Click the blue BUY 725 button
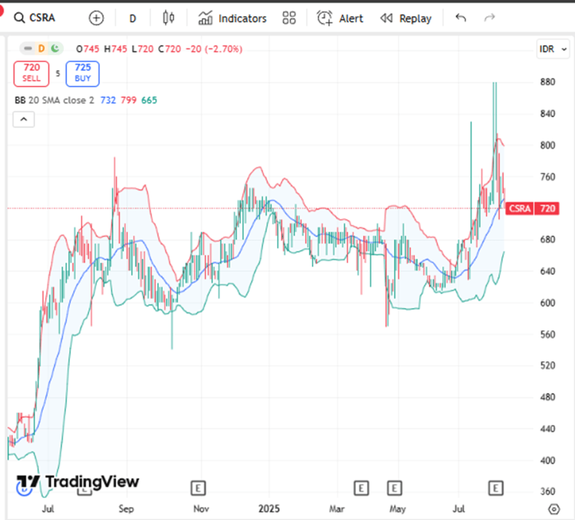Viewport: 575px width, 520px height. 83,73
